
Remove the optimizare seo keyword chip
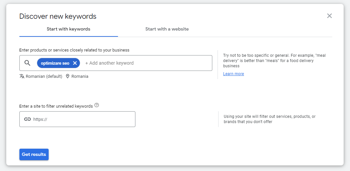click(x=75, y=63)
